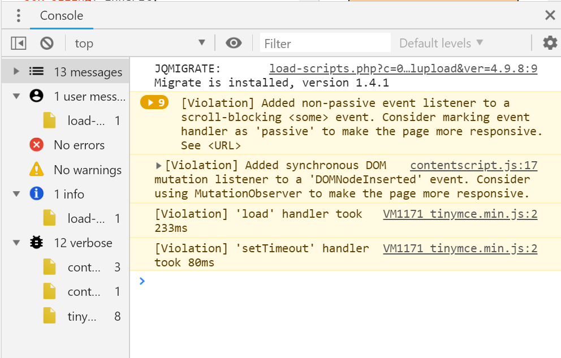This screenshot has width=561, height=358.
Task: Select the 13 messages list icon
Action: pyautogui.click(x=37, y=71)
